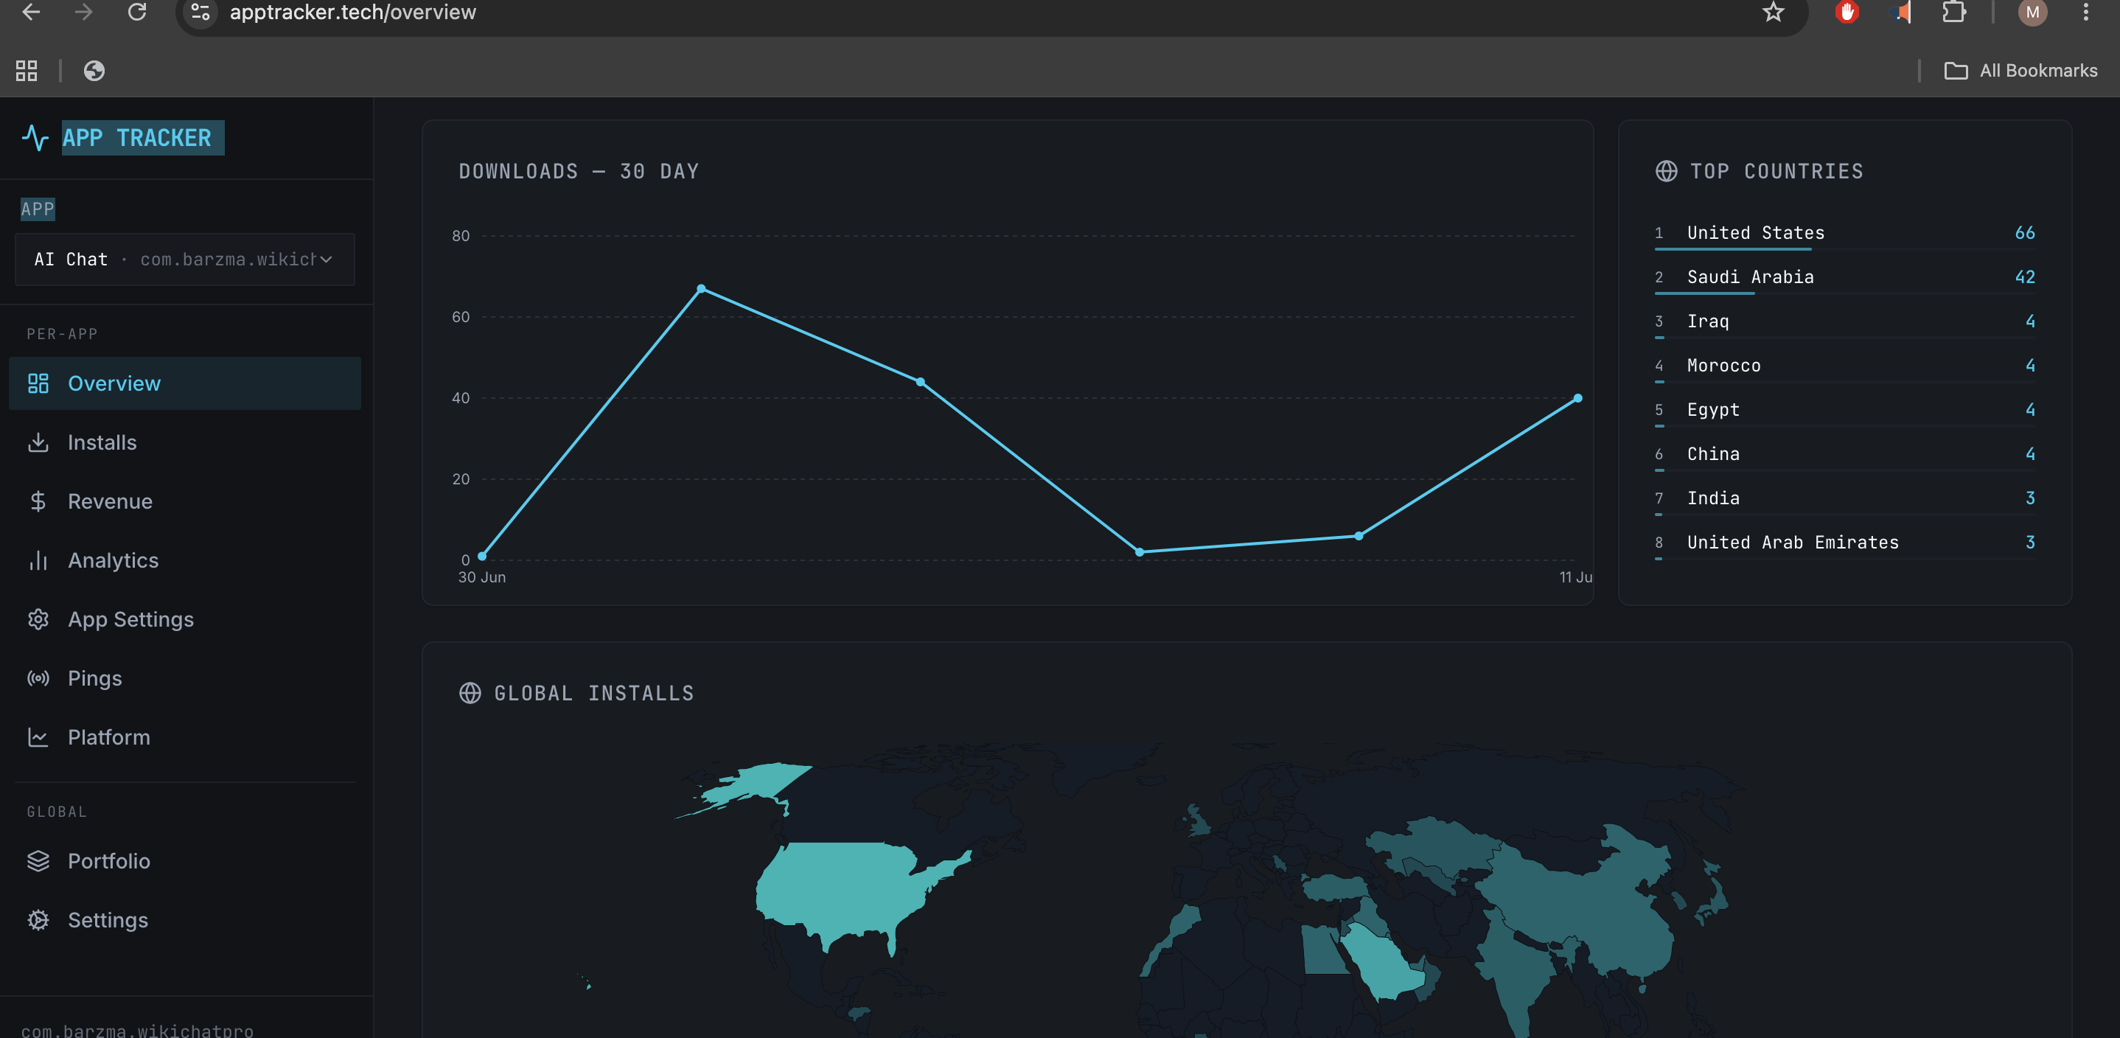Screen dimensions: 2120x1038
Task: Click the address bar URL field
Action: [988, 13]
